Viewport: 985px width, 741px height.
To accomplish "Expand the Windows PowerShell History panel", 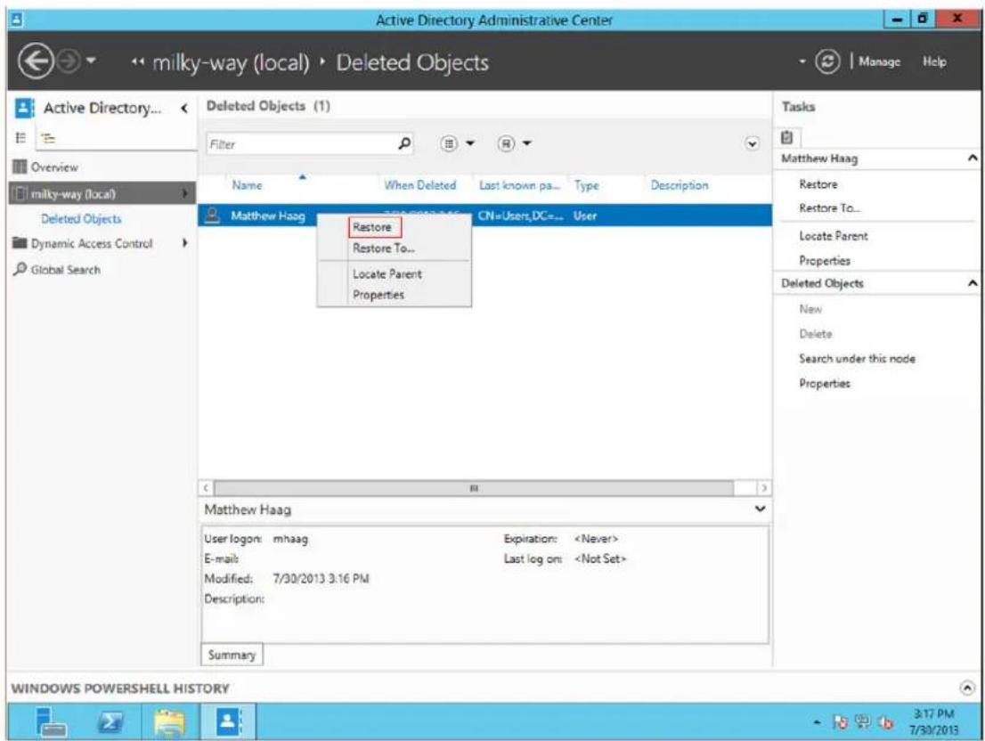I will 967,688.
